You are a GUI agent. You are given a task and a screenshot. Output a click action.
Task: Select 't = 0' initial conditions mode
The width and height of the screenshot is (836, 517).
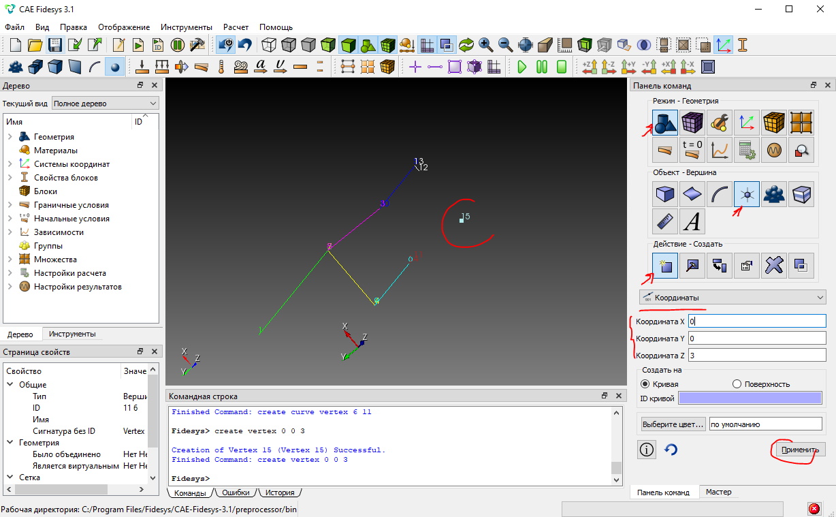[692, 149]
